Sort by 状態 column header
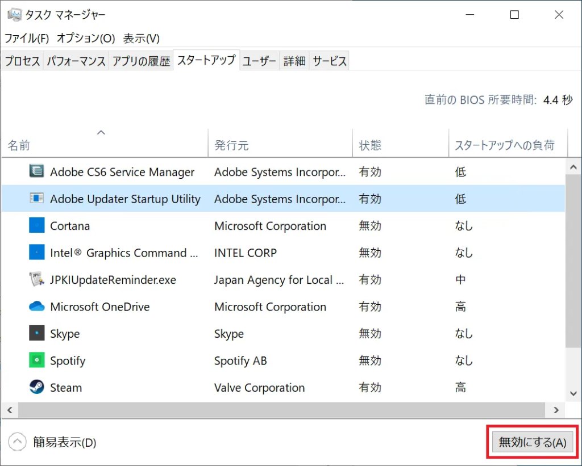Viewport: 582px width, 466px height. point(370,145)
